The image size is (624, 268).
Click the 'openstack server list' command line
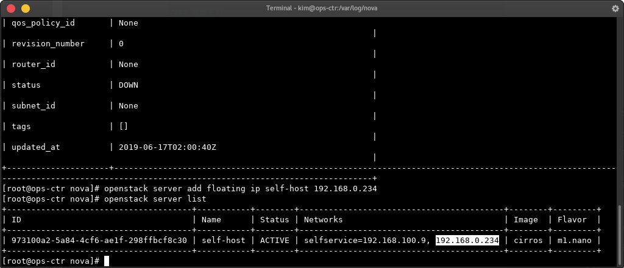pos(155,199)
